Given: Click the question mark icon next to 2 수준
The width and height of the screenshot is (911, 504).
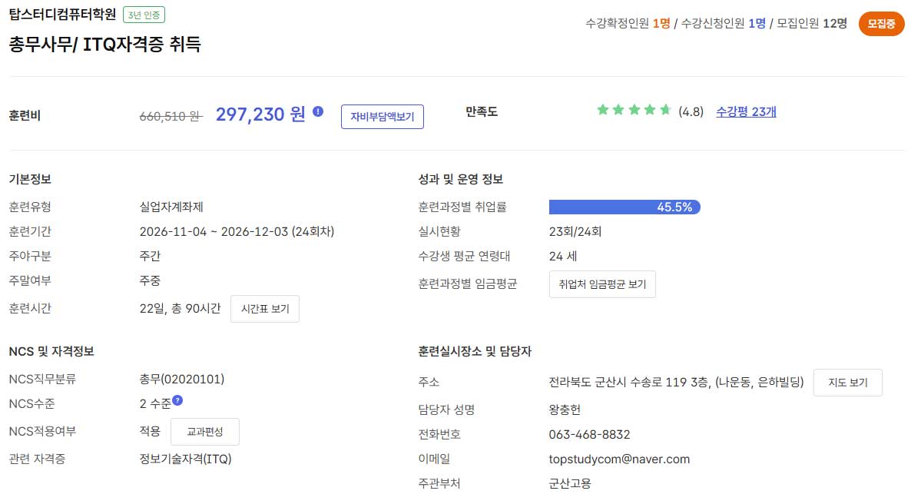Looking at the screenshot, I should tap(177, 400).
